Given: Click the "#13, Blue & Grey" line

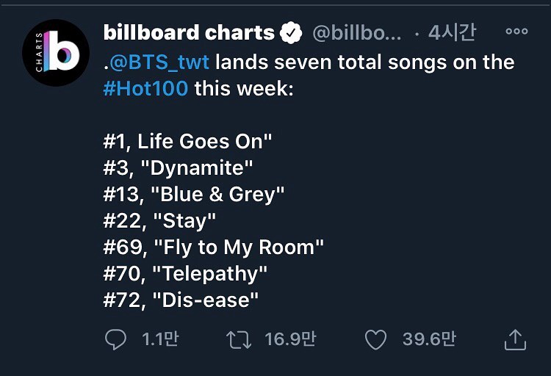Looking at the screenshot, I should (193, 194).
